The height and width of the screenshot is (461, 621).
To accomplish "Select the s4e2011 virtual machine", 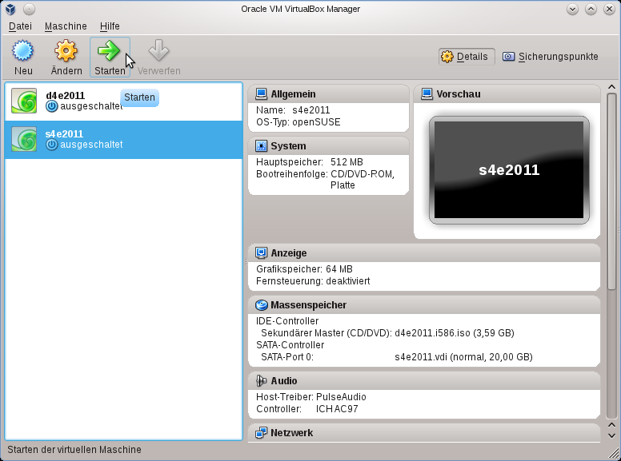I will 123,140.
